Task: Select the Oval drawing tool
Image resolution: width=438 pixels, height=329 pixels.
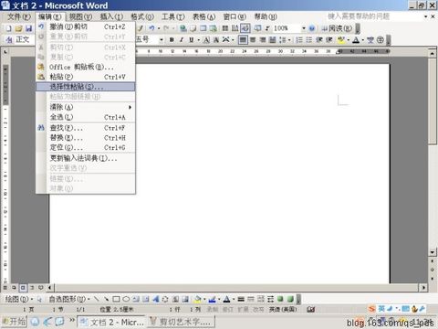Action: (126, 299)
